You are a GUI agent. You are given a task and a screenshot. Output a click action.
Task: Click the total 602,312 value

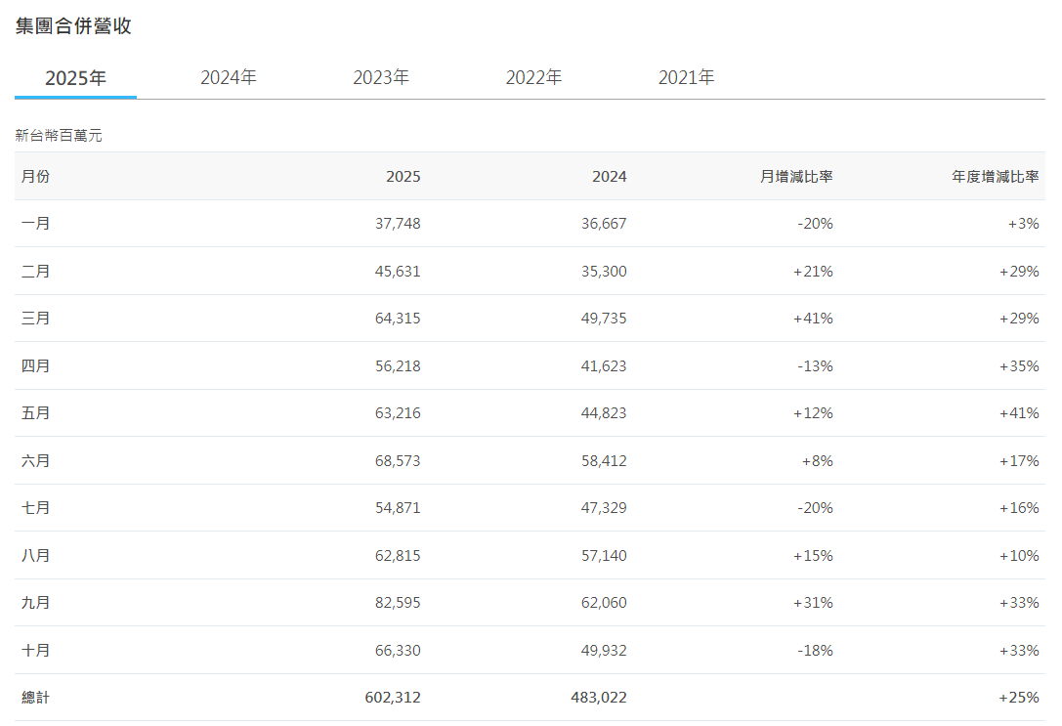pos(393,698)
